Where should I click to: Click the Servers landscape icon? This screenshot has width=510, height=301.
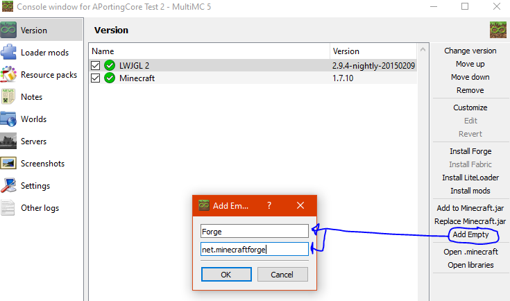[x=8, y=141]
